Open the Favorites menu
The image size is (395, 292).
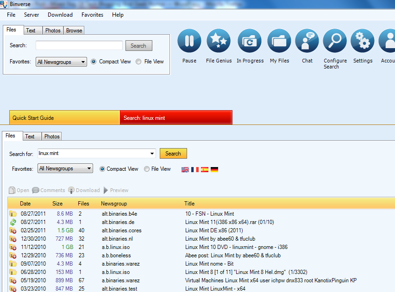point(92,15)
